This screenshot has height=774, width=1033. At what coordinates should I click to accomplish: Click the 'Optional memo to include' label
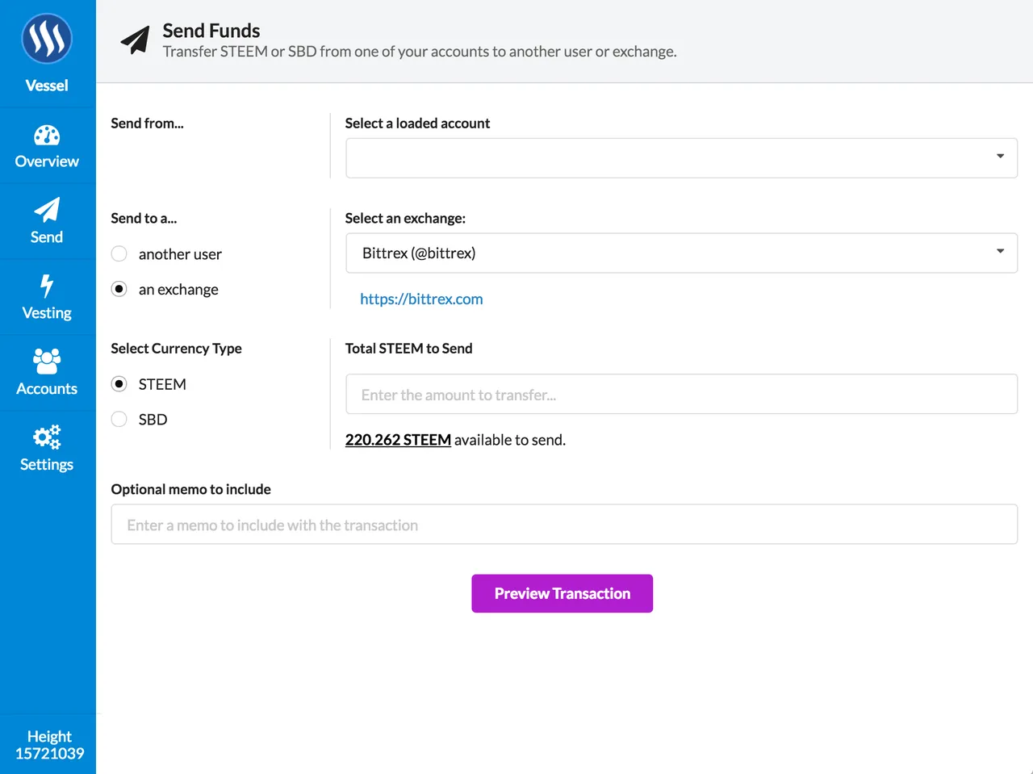(191, 489)
